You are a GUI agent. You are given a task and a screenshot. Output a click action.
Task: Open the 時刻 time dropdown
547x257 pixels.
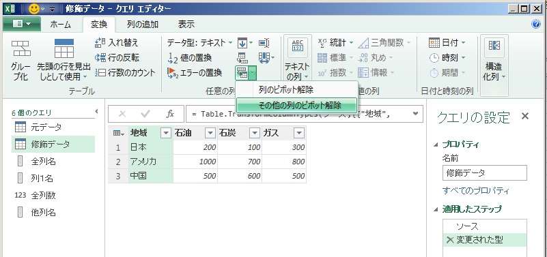click(x=447, y=58)
